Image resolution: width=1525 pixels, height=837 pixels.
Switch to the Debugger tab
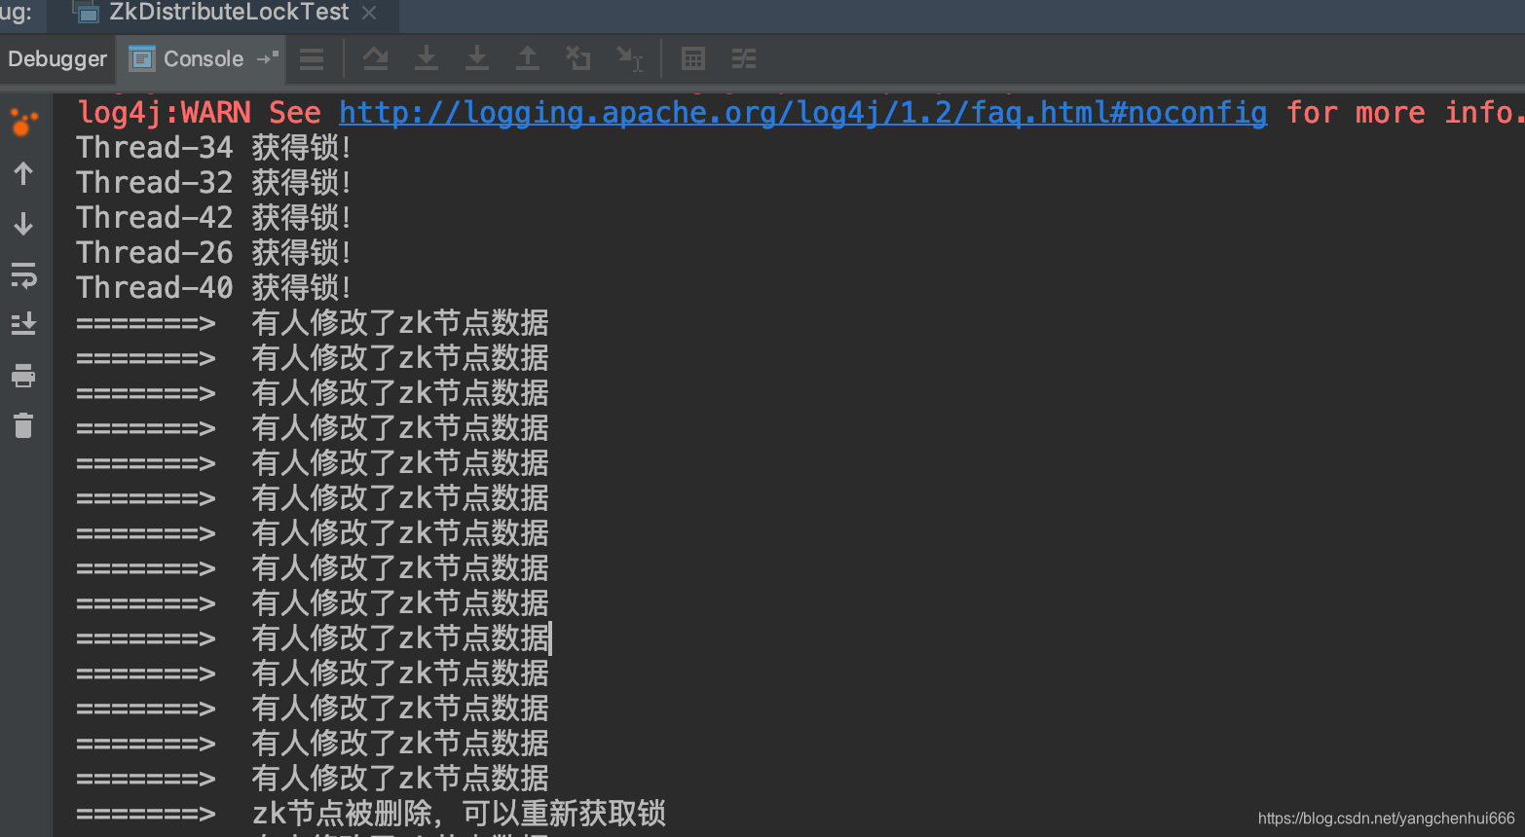coord(57,59)
